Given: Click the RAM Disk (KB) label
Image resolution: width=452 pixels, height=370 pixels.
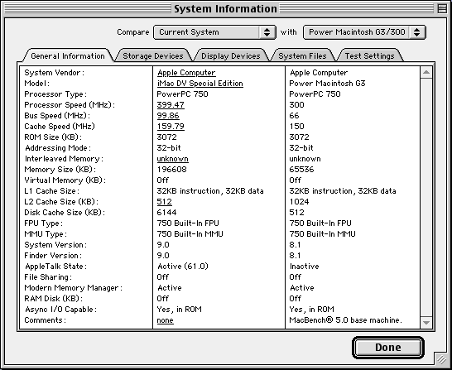Looking at the screenshot, I should coord(53,299).
